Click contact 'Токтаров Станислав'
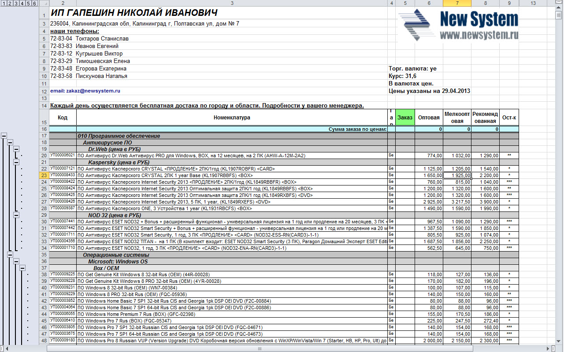 (x=102, y=39)
